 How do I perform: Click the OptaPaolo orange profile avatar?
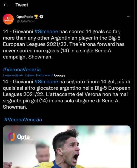(8, 19)
